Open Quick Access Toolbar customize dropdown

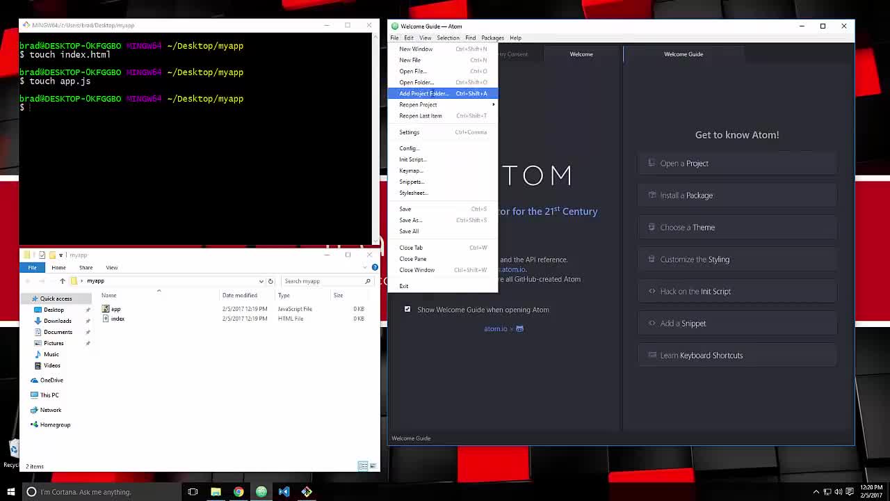pyautogui.click(x=60, y=255)
